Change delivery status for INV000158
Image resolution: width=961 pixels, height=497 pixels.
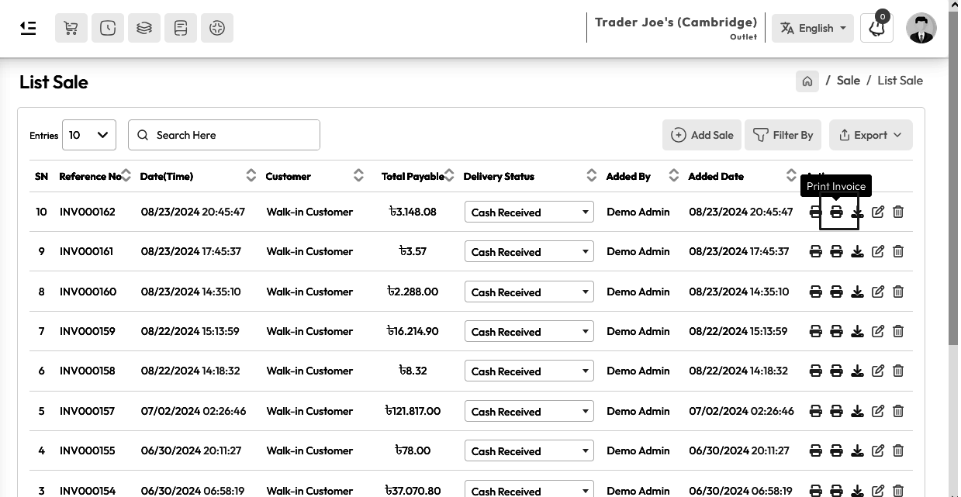coord(529,371)
